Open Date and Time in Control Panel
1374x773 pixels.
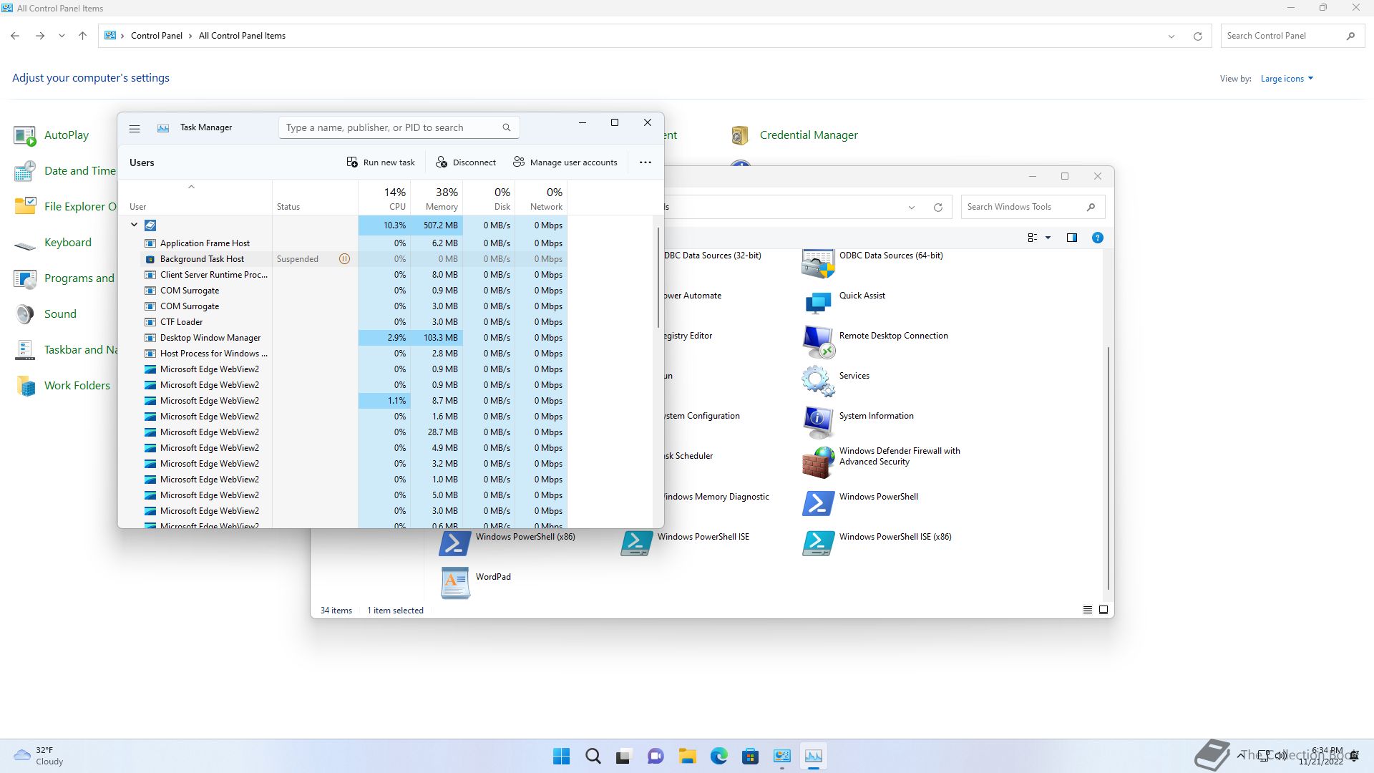point(64,171)
